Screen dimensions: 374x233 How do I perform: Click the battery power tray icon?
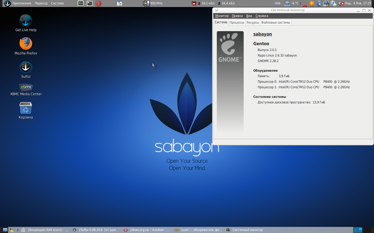(333, 3)
